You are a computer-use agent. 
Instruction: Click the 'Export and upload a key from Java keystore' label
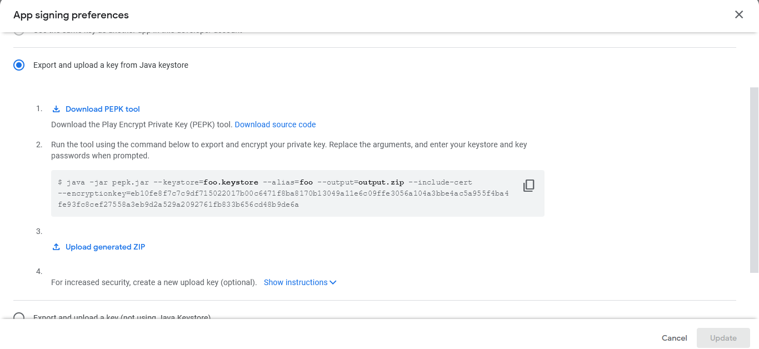[111, 65]
